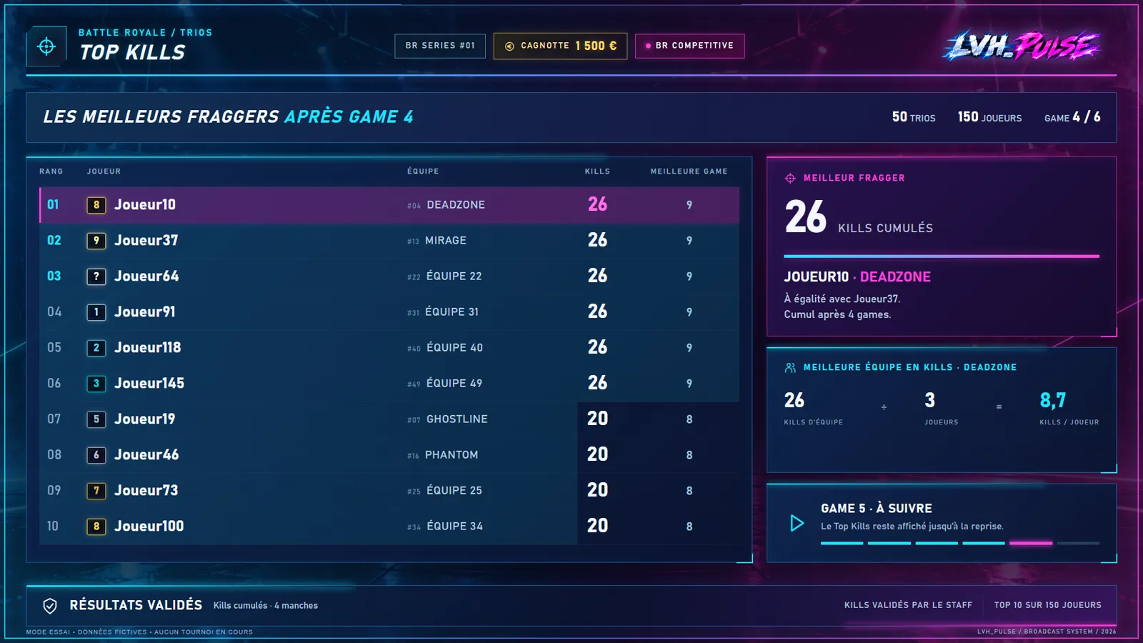Click the PHANTOM team name
The width and height of the screenshot is (1143, 643).
tap(451, 455)
